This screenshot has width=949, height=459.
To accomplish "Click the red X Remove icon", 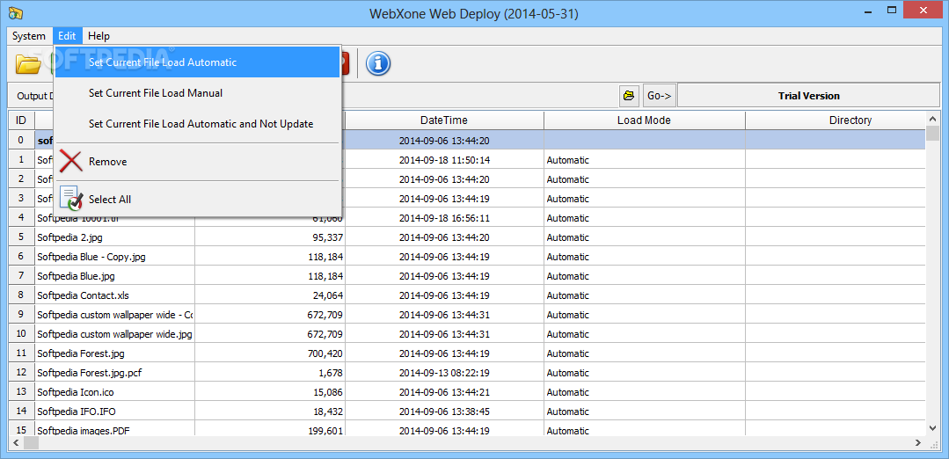I will click(71, 162).
